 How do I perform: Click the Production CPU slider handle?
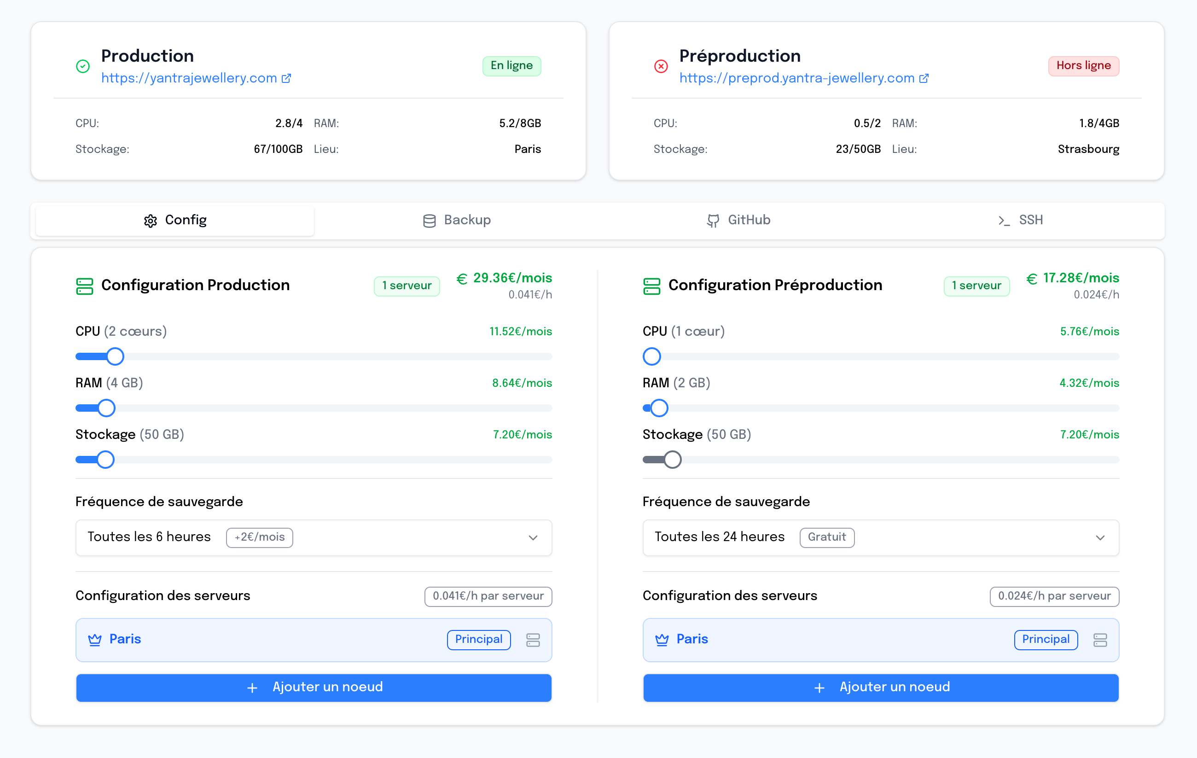[115, 356]
